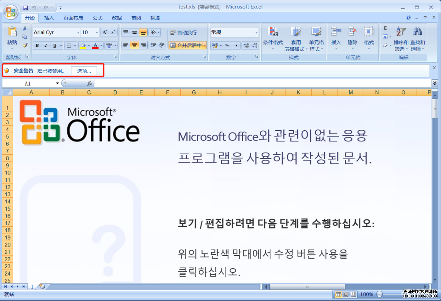Switch to the 数据 ribbon tab

(117, 18)
